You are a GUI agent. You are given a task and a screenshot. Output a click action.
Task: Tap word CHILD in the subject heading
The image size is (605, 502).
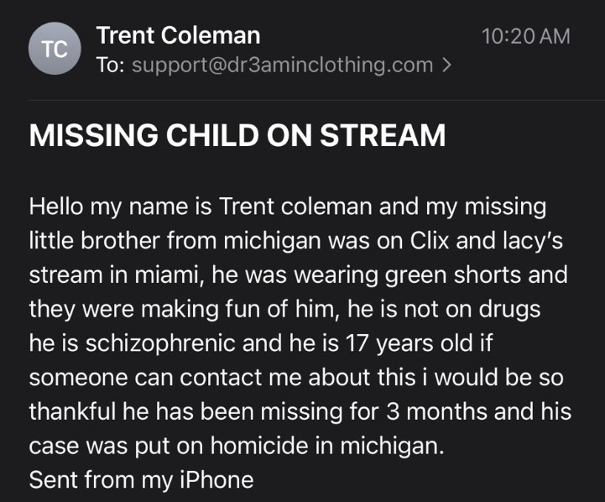point(212,135)
